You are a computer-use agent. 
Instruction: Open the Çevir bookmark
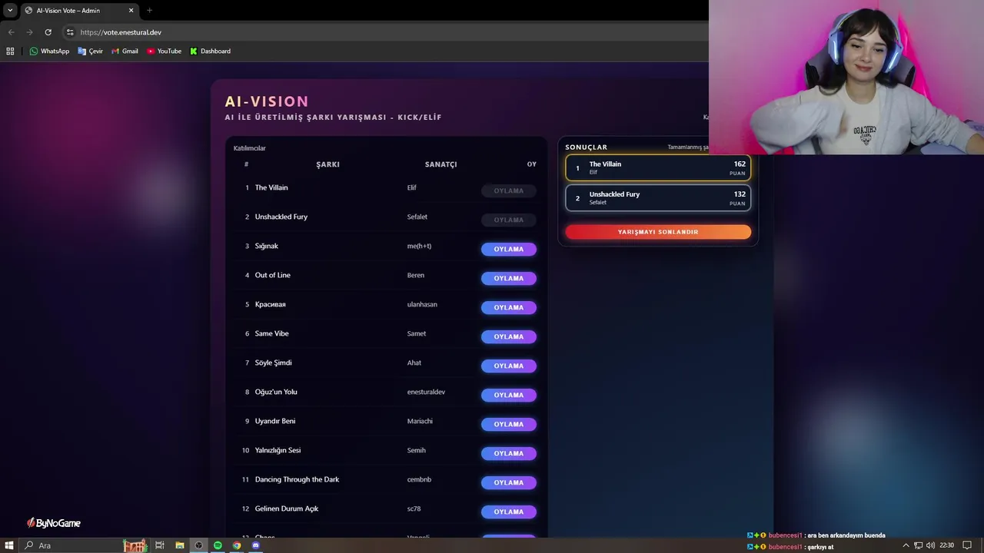coord(90,51)
